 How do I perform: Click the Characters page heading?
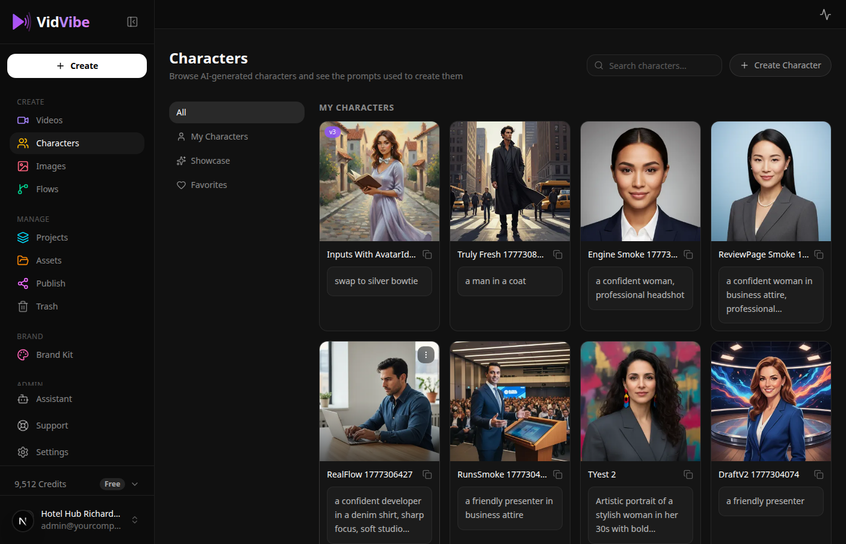208,58
